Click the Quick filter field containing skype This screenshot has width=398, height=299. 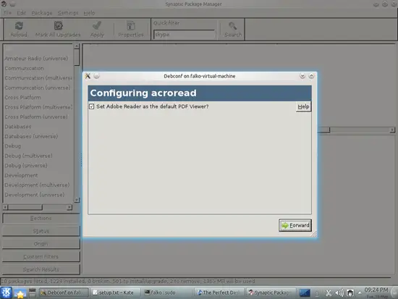pos(185,35)
